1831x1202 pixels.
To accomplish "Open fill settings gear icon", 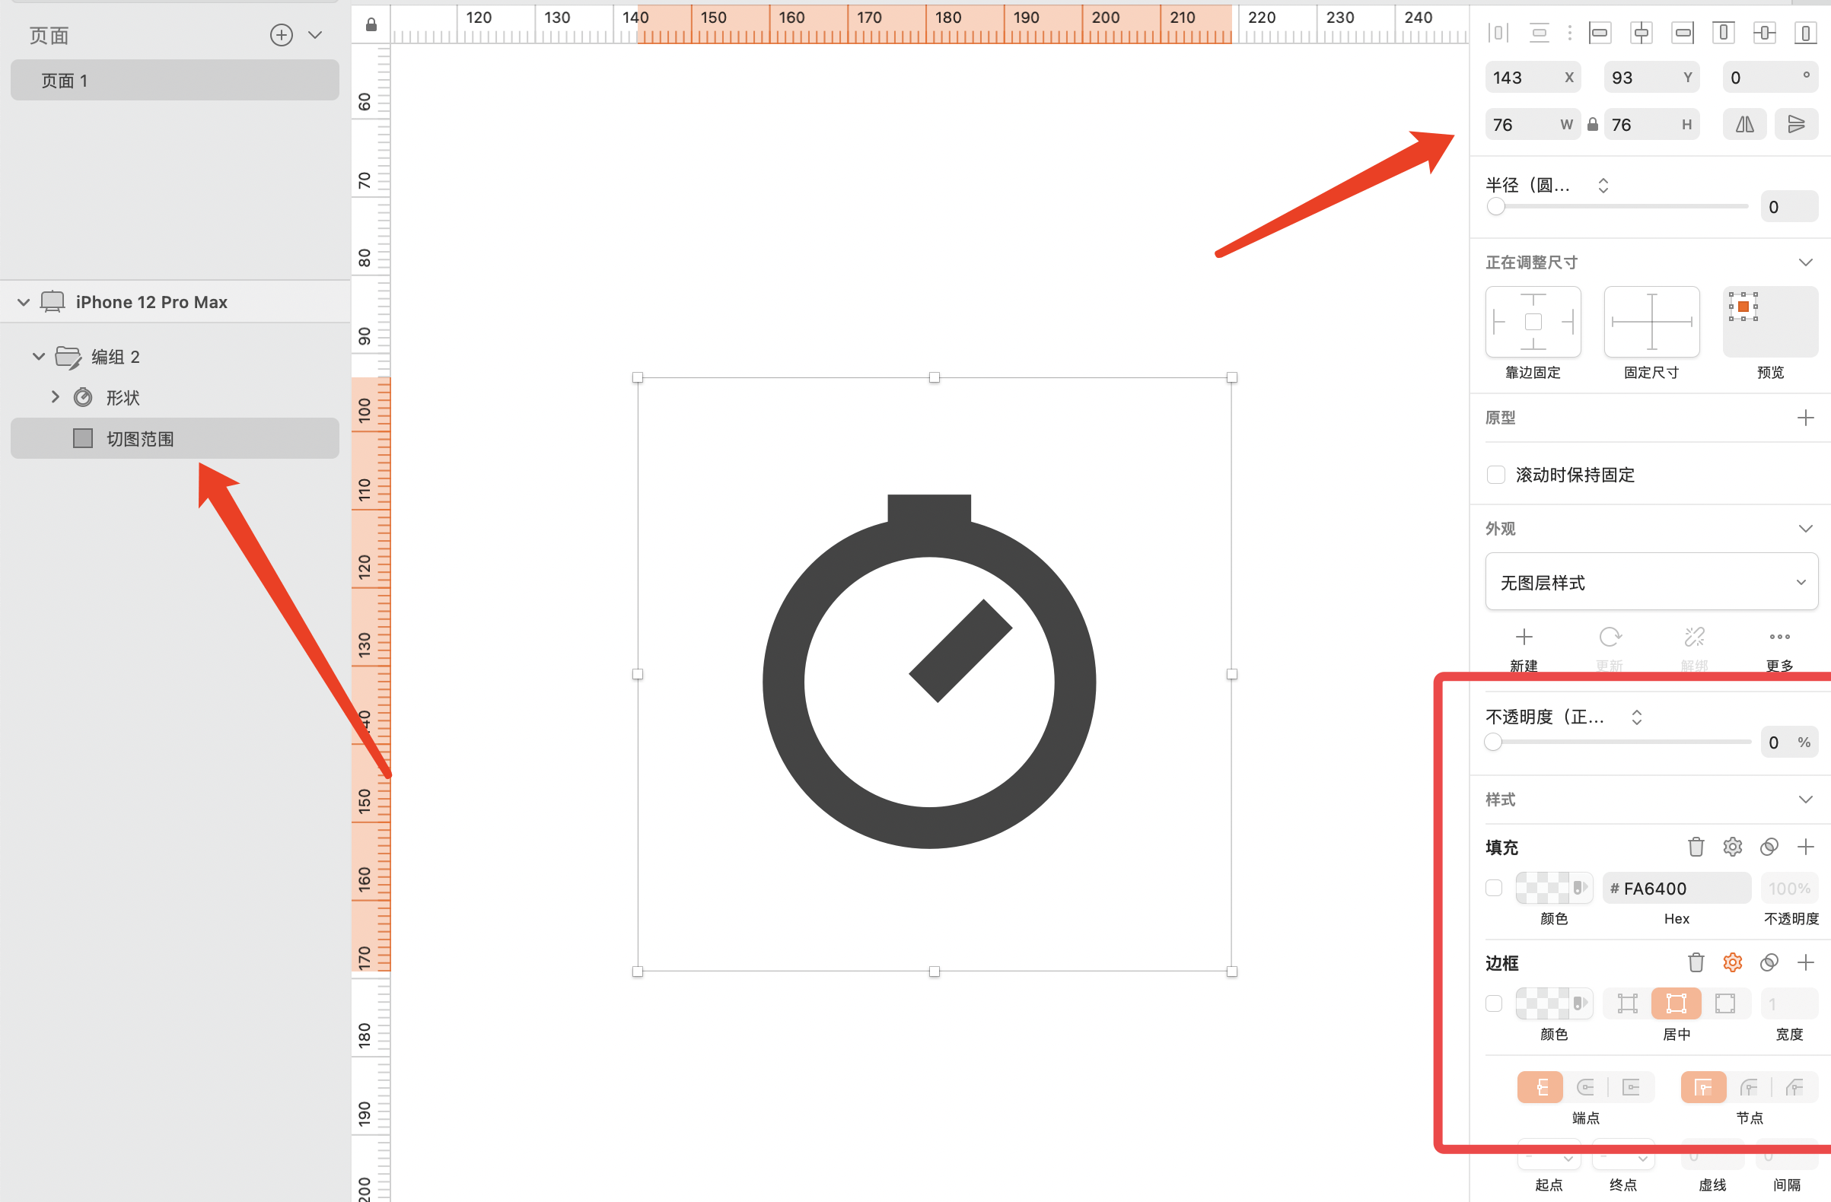I will pyautogui.click(x=1732, y=847).
